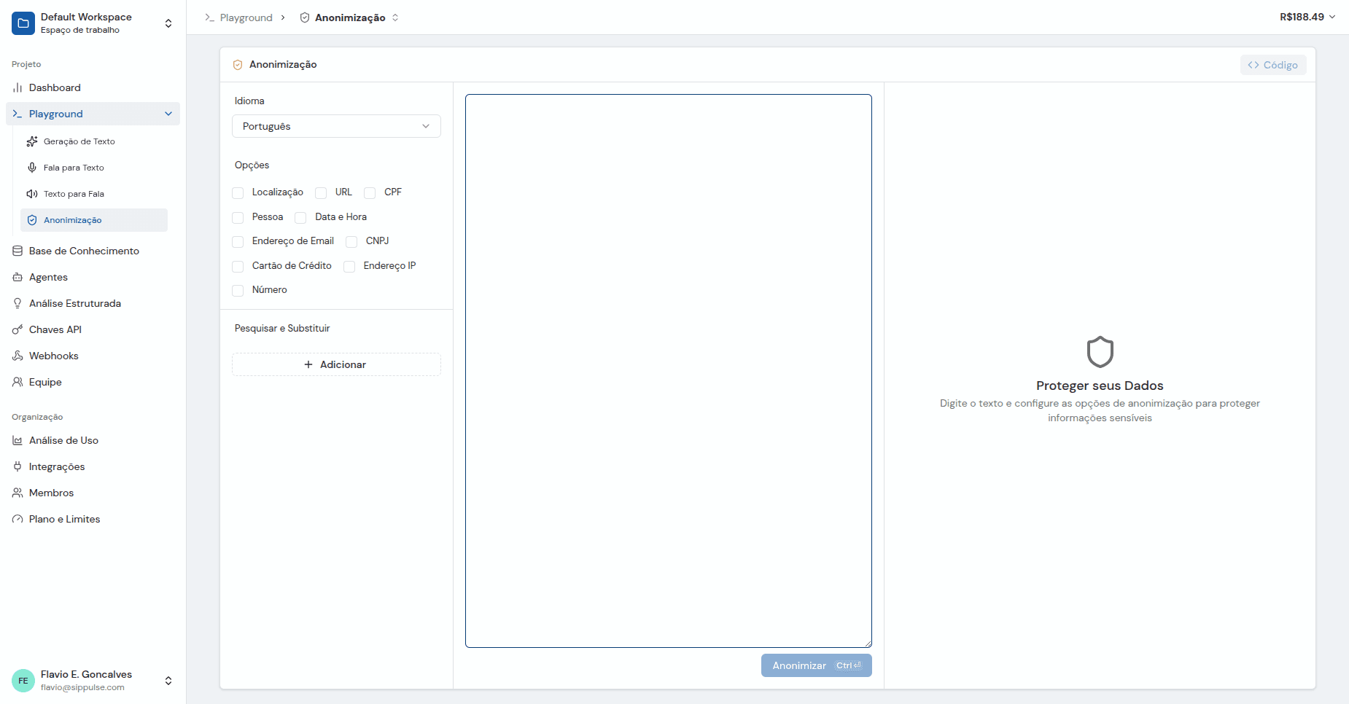
Task: Open the Código view
Action: click(1272, 65)
